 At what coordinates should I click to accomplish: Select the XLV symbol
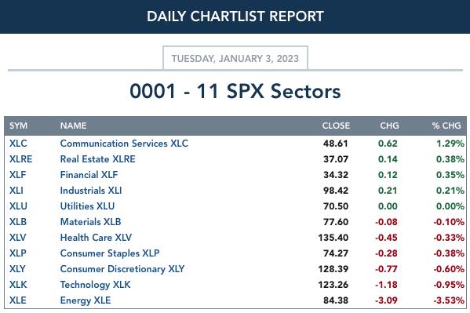(18, 238)
